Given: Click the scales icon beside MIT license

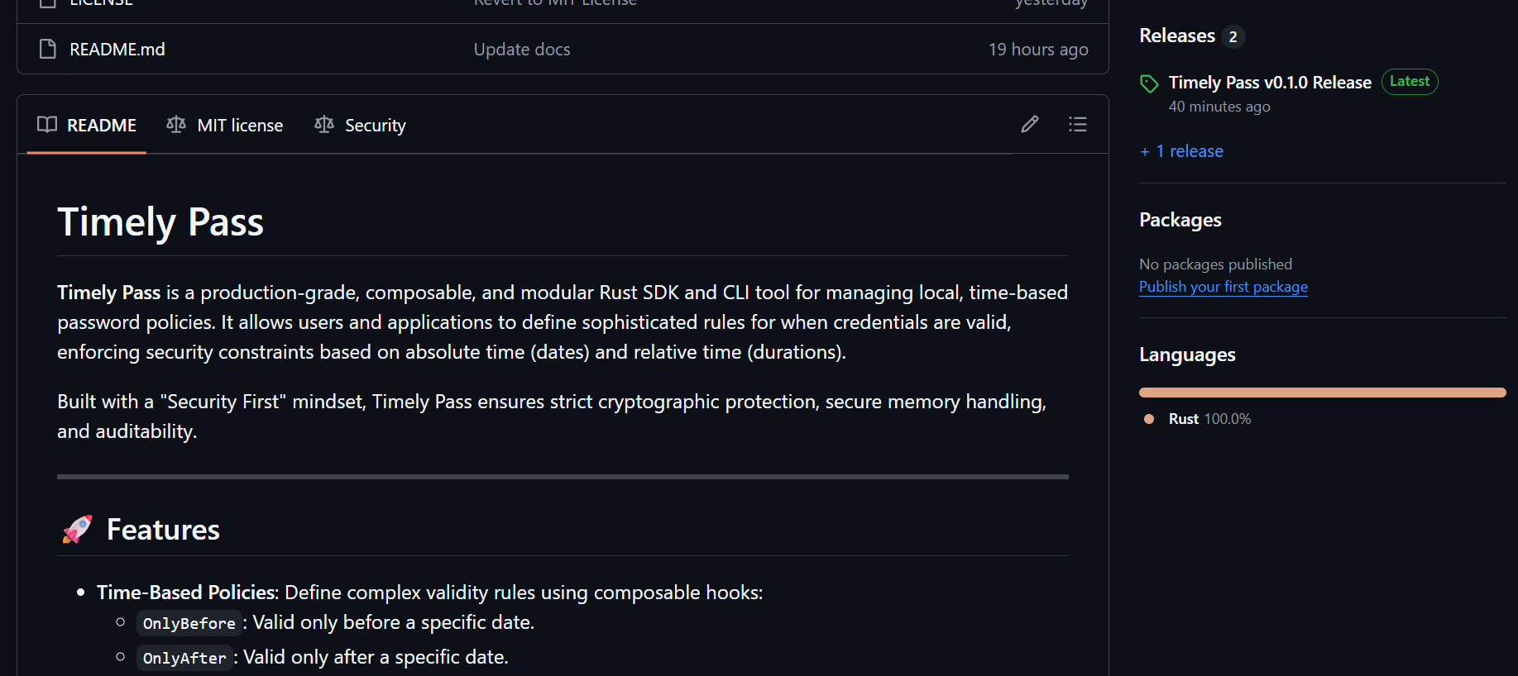Looking at the screenshot, I should pos(176,125).
